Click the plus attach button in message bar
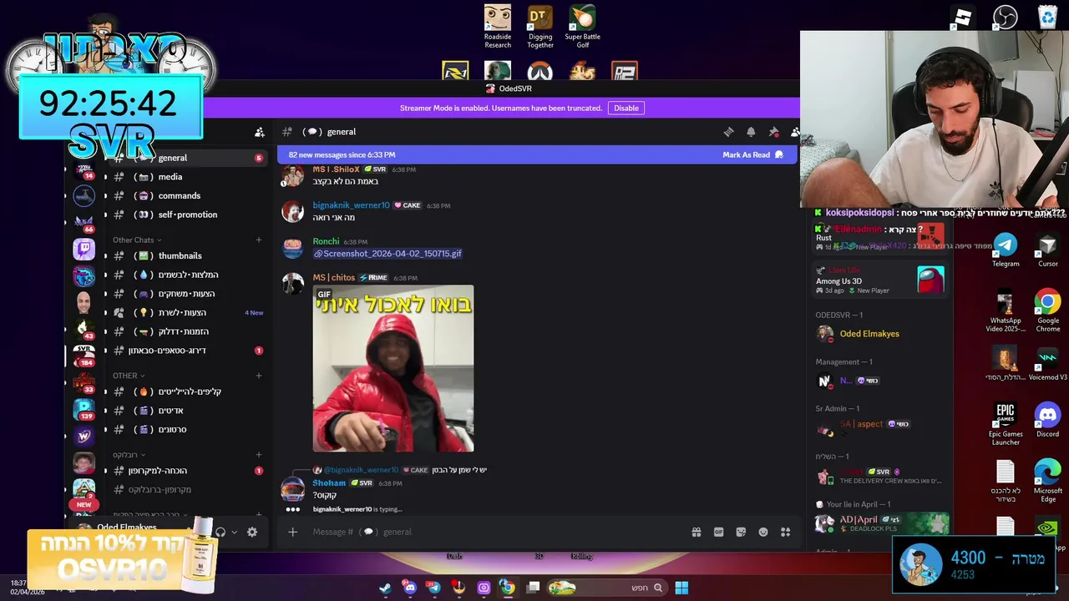 pos(292,532)
